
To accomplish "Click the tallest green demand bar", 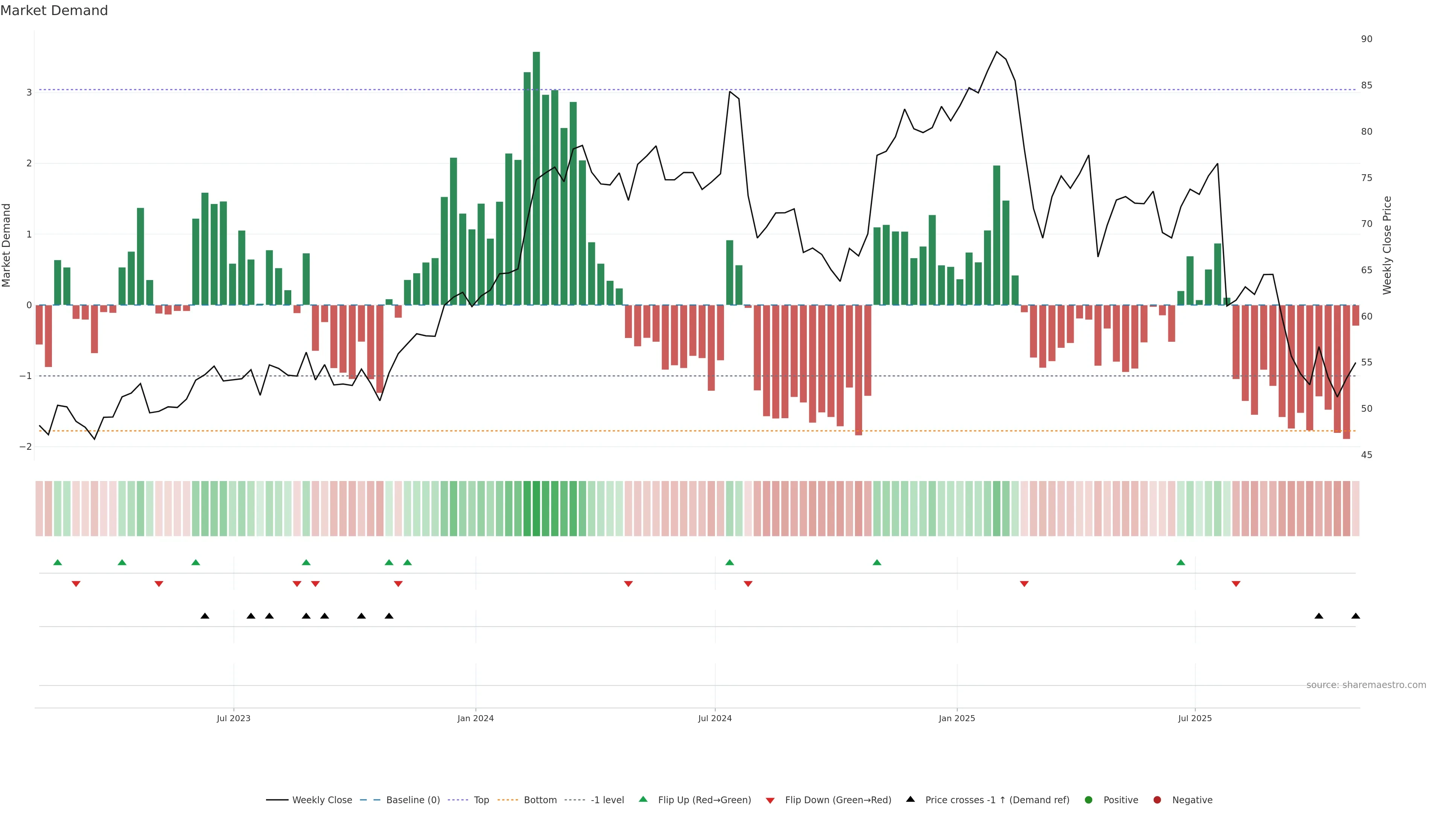I will (x=536, y=178).
